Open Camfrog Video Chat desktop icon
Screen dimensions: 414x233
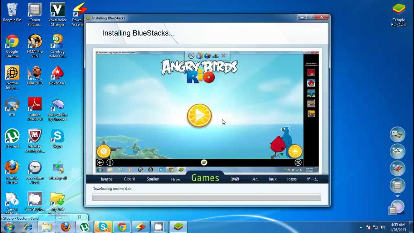[x=58, y=46]
